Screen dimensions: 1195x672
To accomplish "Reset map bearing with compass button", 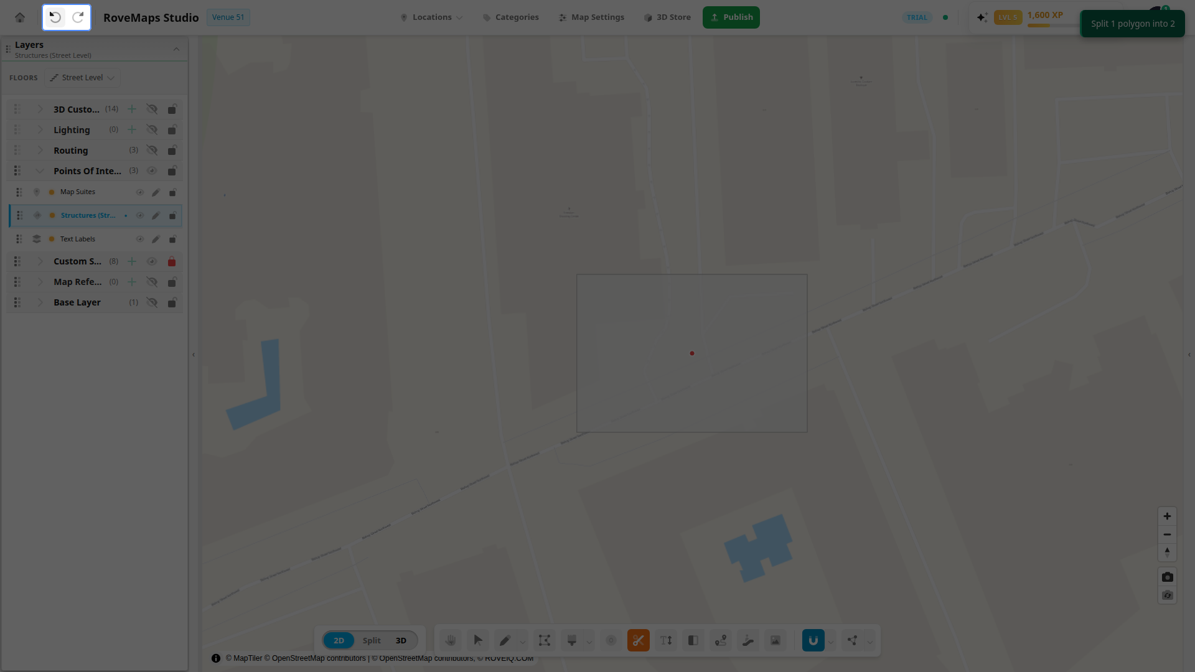I will [1167, 553].
